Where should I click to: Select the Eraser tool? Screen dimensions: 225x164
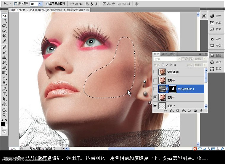pos(4,67)
